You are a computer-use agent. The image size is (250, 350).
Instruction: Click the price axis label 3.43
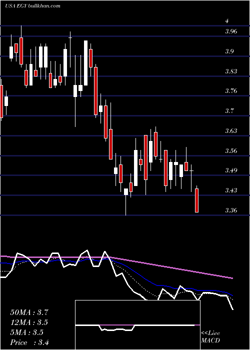231,190
